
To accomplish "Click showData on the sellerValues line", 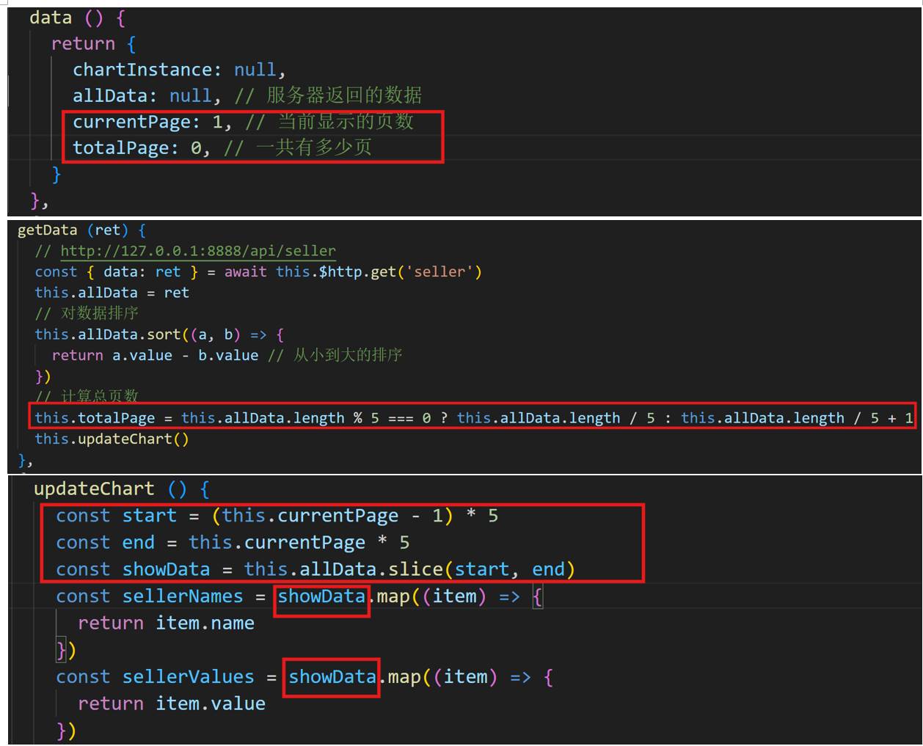I will click(x=332, y=676).
